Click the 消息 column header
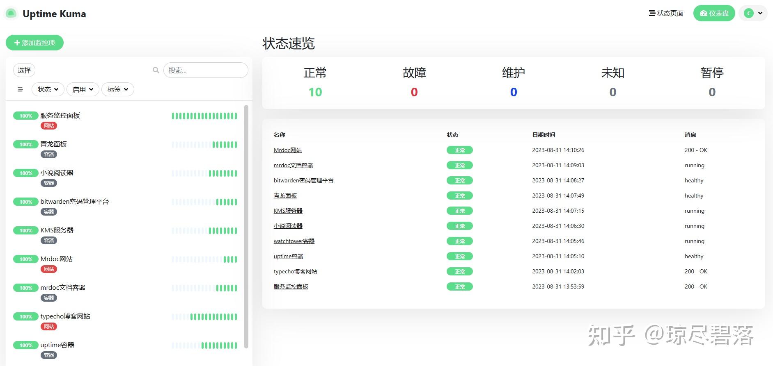The image size is (773, 366). (690, 135)
